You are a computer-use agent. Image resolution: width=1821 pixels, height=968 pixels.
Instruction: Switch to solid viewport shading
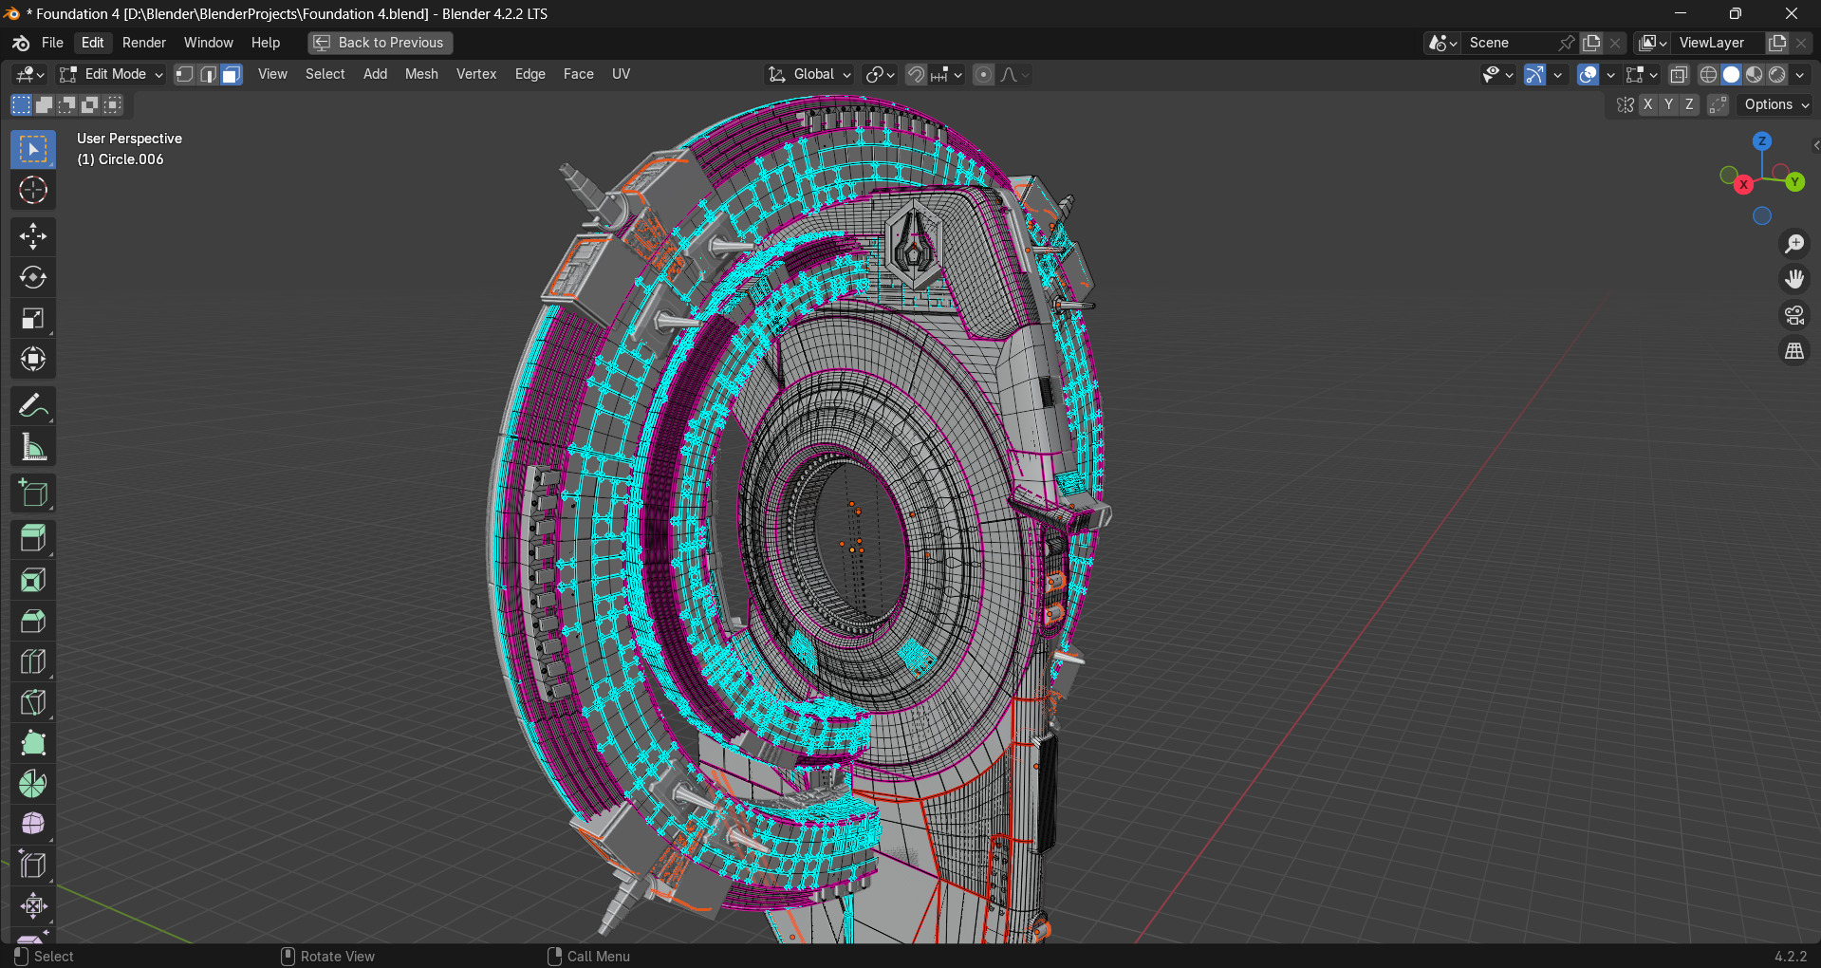1731,74
